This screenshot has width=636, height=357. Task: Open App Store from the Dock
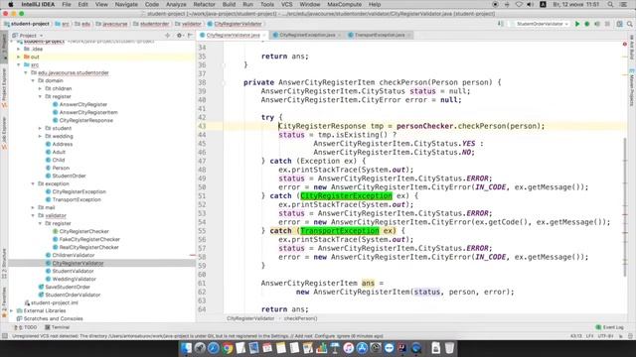(x=362, y=348)
